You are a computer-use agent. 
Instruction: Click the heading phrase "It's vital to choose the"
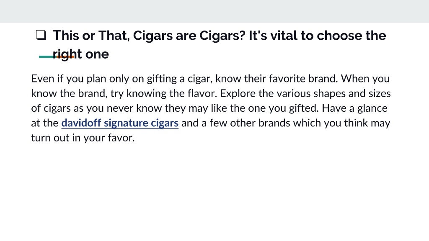[318, 36]
